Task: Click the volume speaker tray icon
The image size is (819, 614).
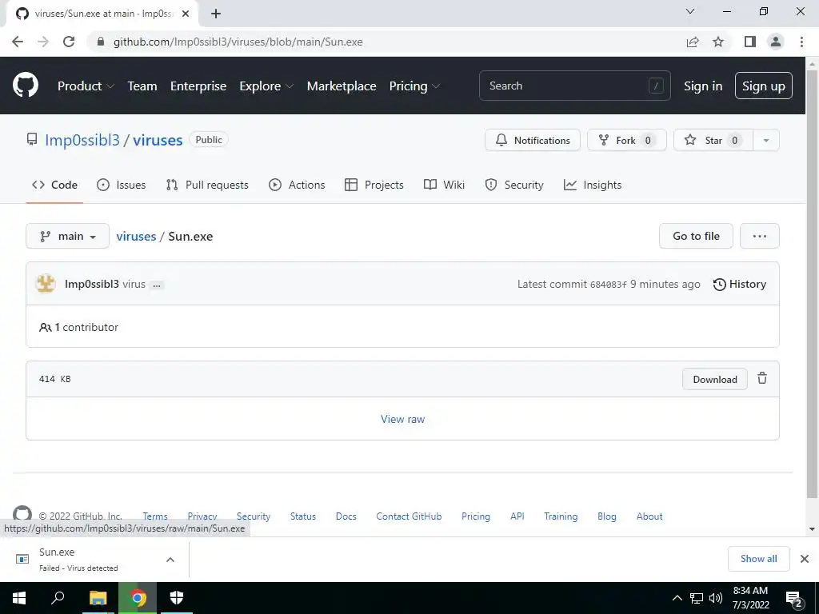Action: (x=716, y=598)
